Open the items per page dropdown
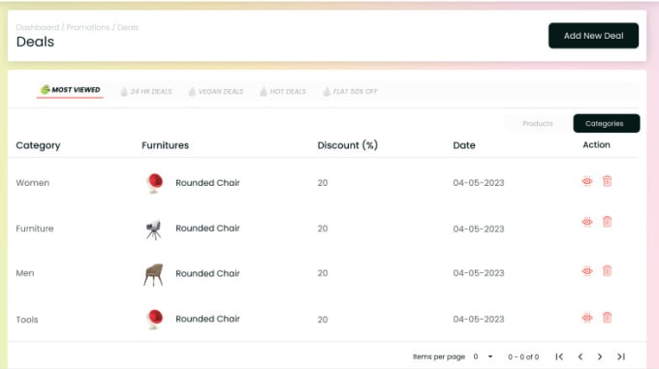659x369 pixels. pos(483,356)
